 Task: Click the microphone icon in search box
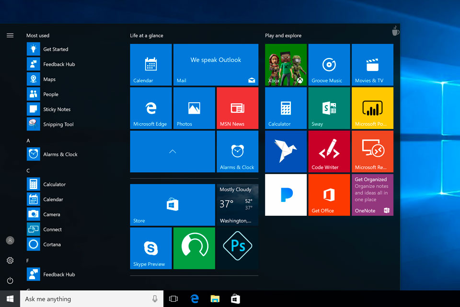tap(155, 299)
